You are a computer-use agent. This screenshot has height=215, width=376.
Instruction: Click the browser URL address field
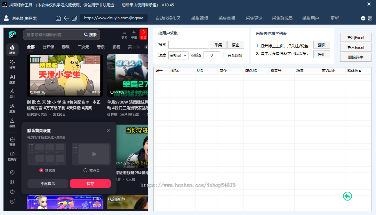pyautogui.click(x=113, y=18)
